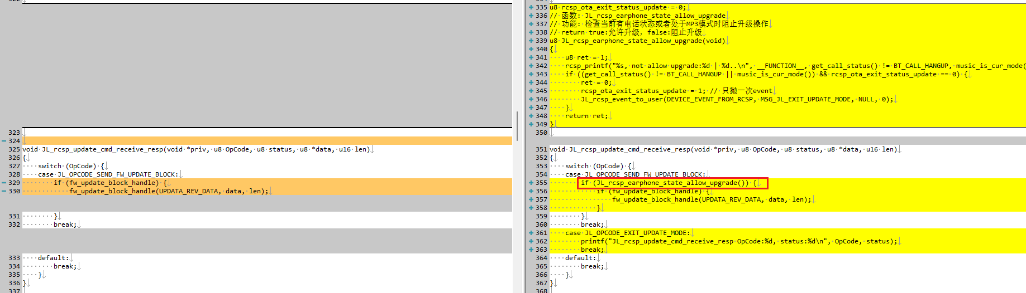Click right 'switch (OpCode) {' on line 353
The width and height of the screenshot is (1026, 293).
598,166
